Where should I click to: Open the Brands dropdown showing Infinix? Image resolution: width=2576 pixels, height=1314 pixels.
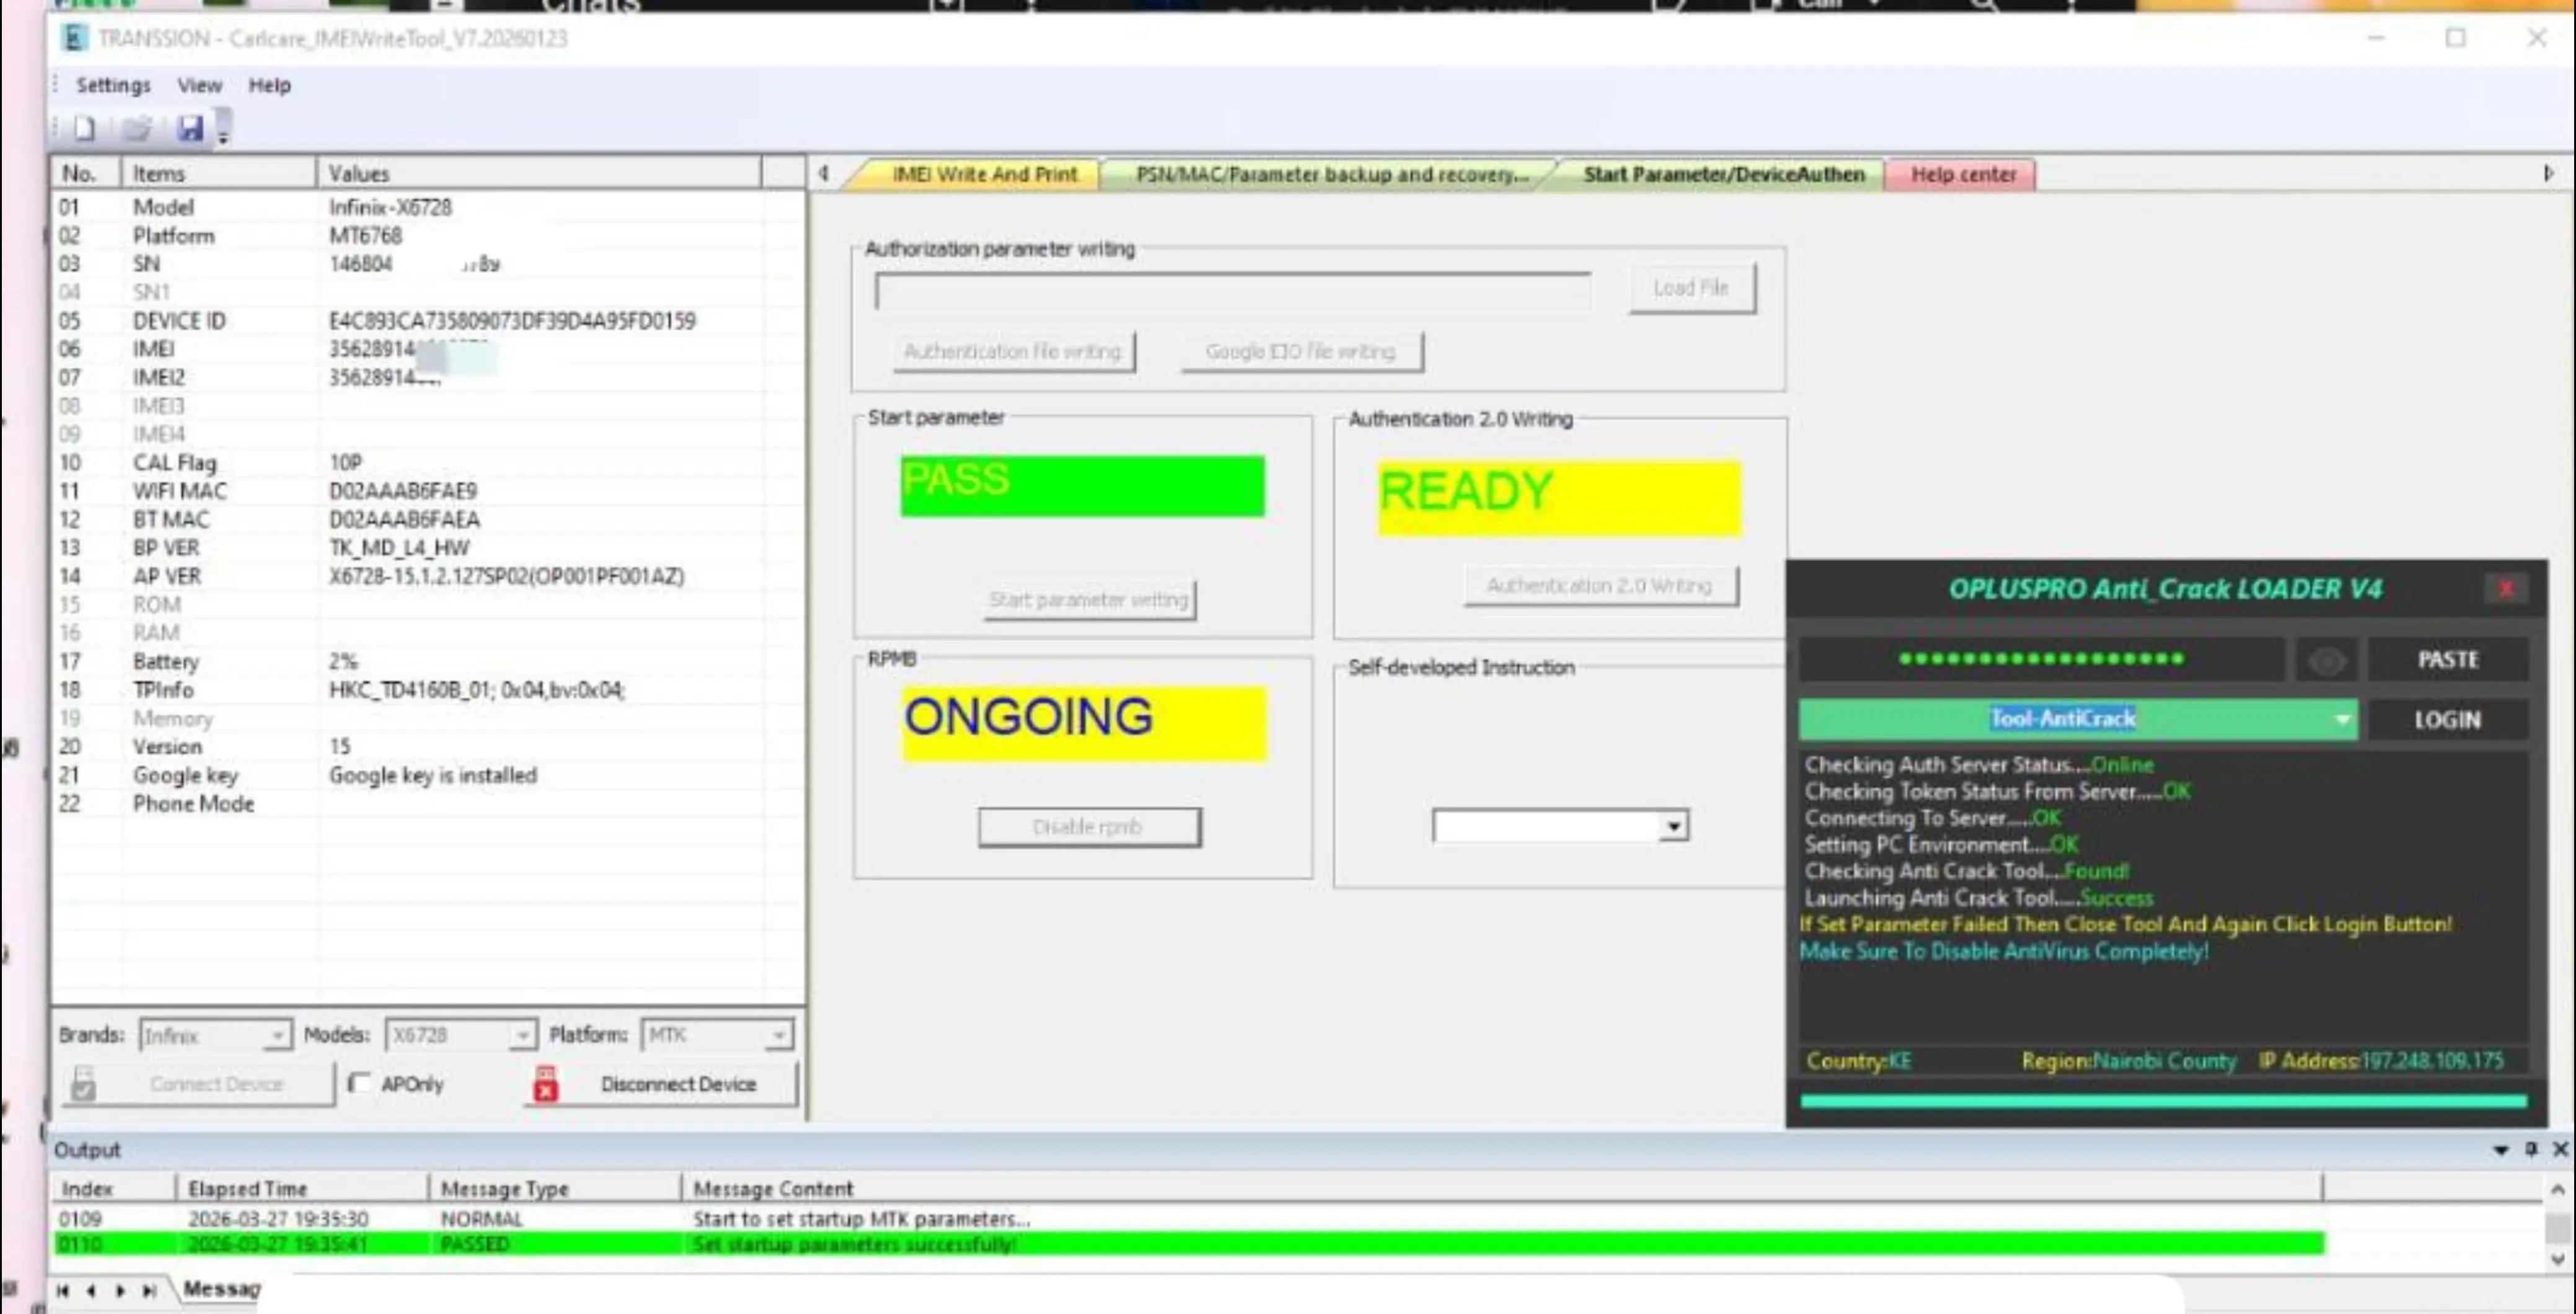pyautogui.click(x=215, y=1035)
